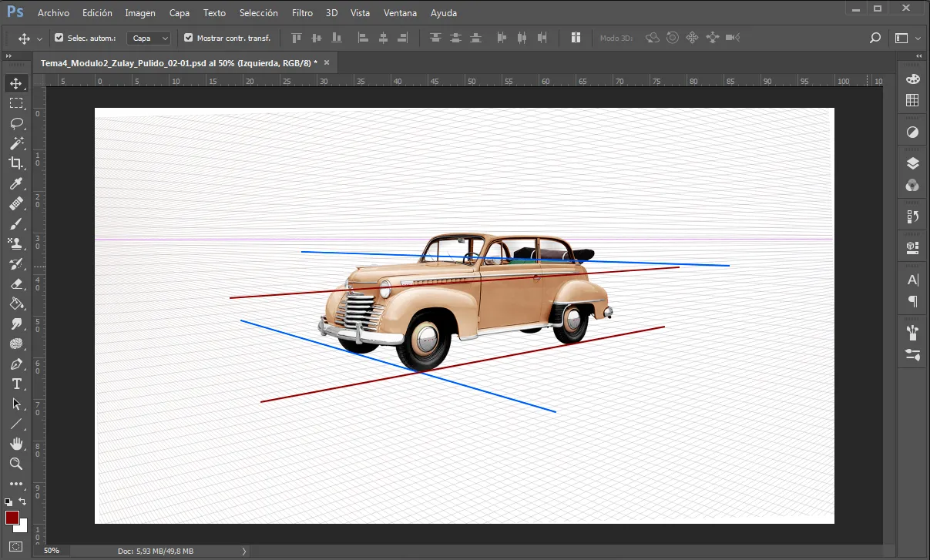The width and height of the screenshot is (930, 560).
Task: Select the Sponge tool
Action: coord(16,344)
